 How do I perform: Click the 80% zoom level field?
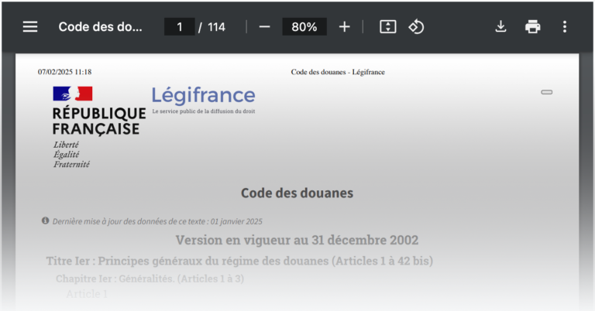point(304,26)
